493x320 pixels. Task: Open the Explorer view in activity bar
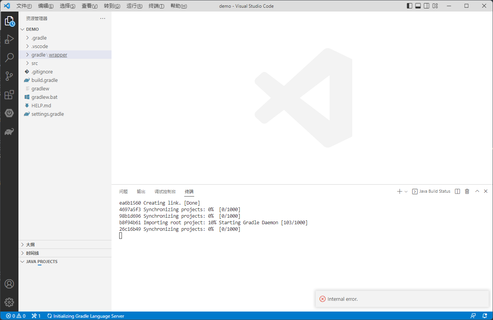tap(9, 21)
